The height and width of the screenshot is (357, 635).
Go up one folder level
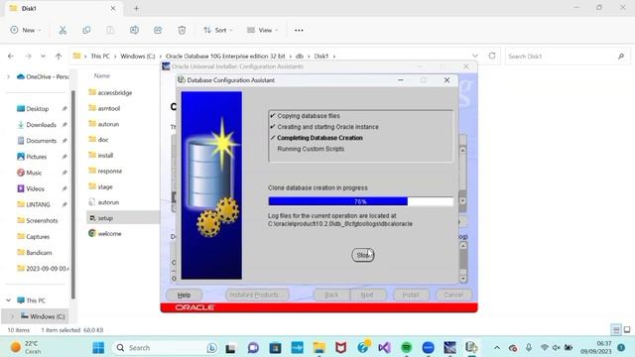[59, 56]
